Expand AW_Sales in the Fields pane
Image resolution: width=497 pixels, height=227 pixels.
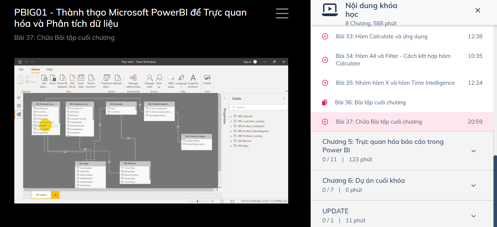click(x=231, y=146)
